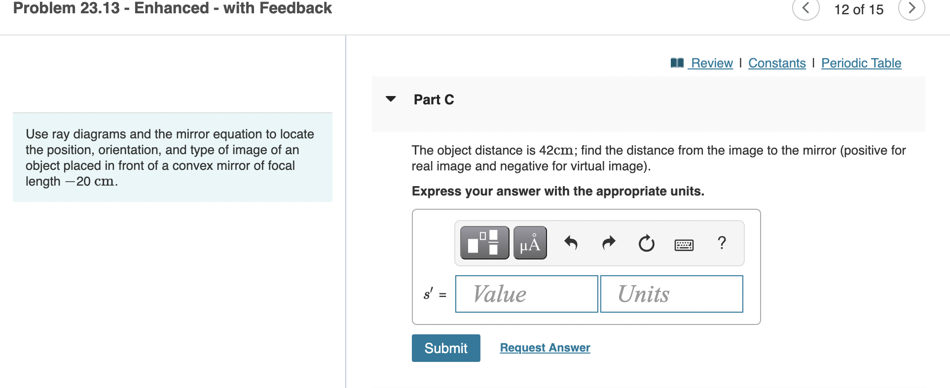The width and height of the screenshot is (950, 388).
Task: Open the Constants reference
Action: [x=777, y=63]
